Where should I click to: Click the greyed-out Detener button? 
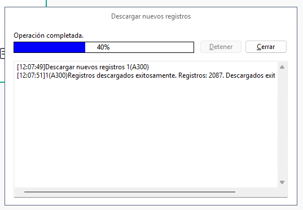coord(221,47)
